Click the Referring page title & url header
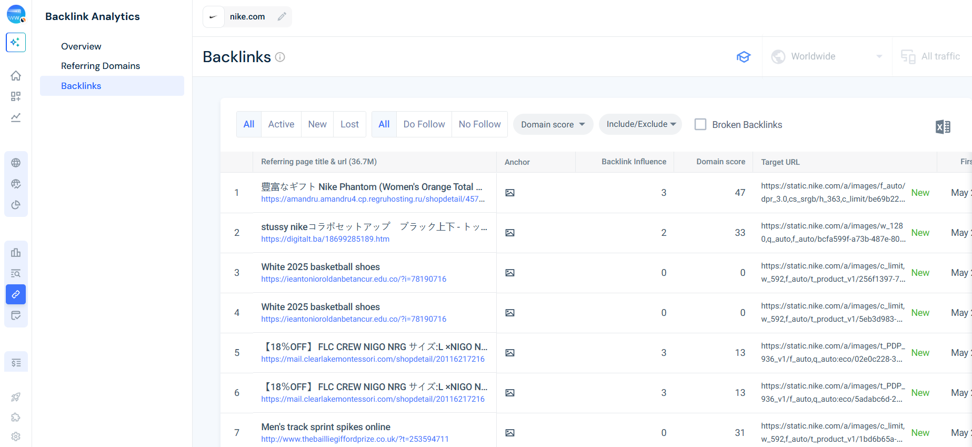 tap(319, 162)
